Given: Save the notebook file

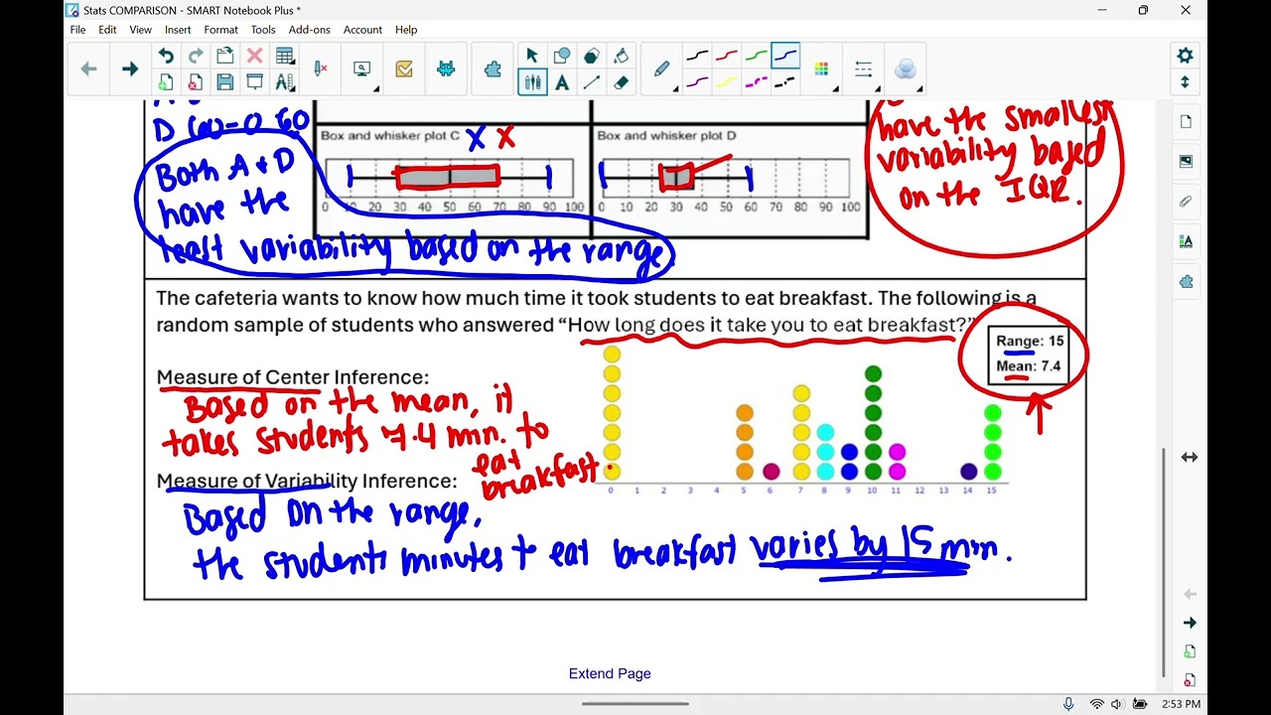Looking at the screenshot, I should click(x=225, y=82).
